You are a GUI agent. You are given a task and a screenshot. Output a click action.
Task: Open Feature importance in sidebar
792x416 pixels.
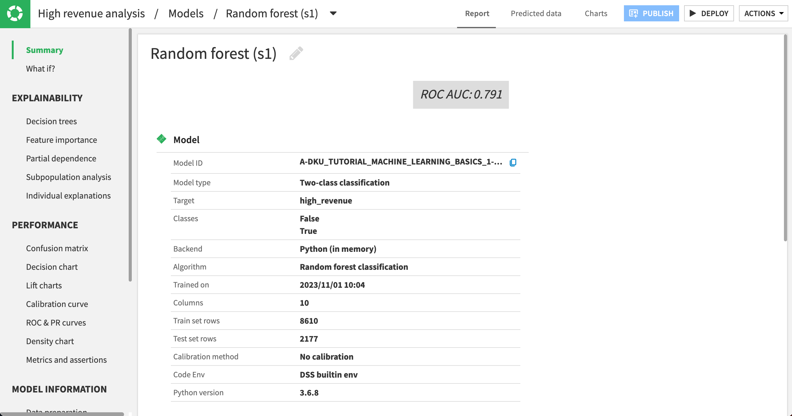(61, 140)
